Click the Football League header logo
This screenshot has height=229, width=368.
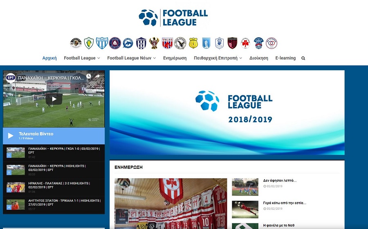173,18
